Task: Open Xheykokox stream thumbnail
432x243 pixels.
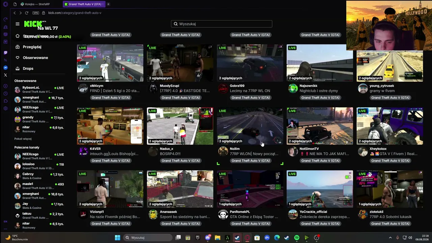Action: tap(390, 126)
